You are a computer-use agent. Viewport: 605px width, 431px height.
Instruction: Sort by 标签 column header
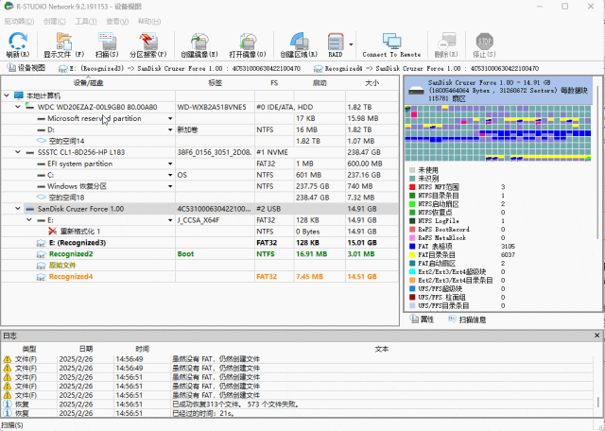point(215,82)
